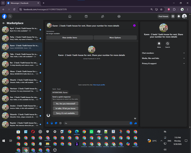Mute the Karen conversation
Viewport: 191px width, 153px height.
click(159, 44)
